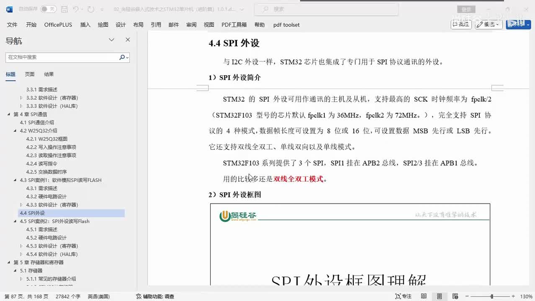
Task: Click the 第 87 页 page count in status bar
Action: [26, 296]
